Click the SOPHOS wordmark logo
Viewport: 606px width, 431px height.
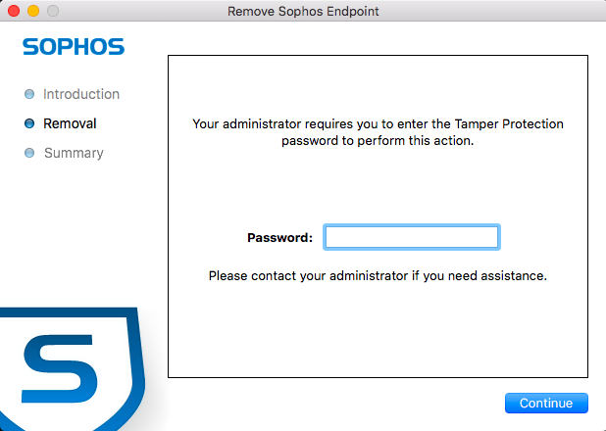point(74,47)
